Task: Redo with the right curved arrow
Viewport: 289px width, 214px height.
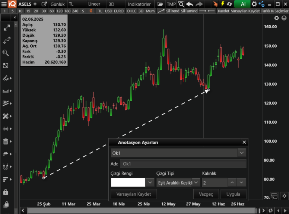Action: pos(199,4)
